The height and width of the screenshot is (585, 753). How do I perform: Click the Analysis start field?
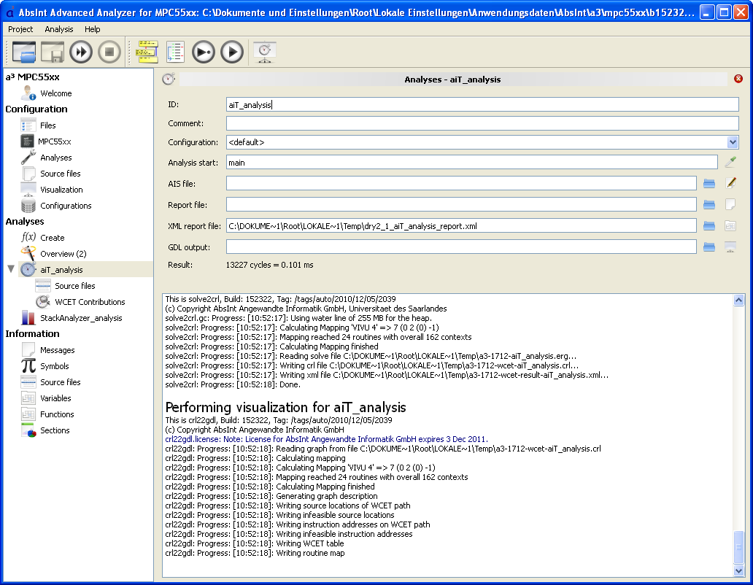[x=471, y=162]
